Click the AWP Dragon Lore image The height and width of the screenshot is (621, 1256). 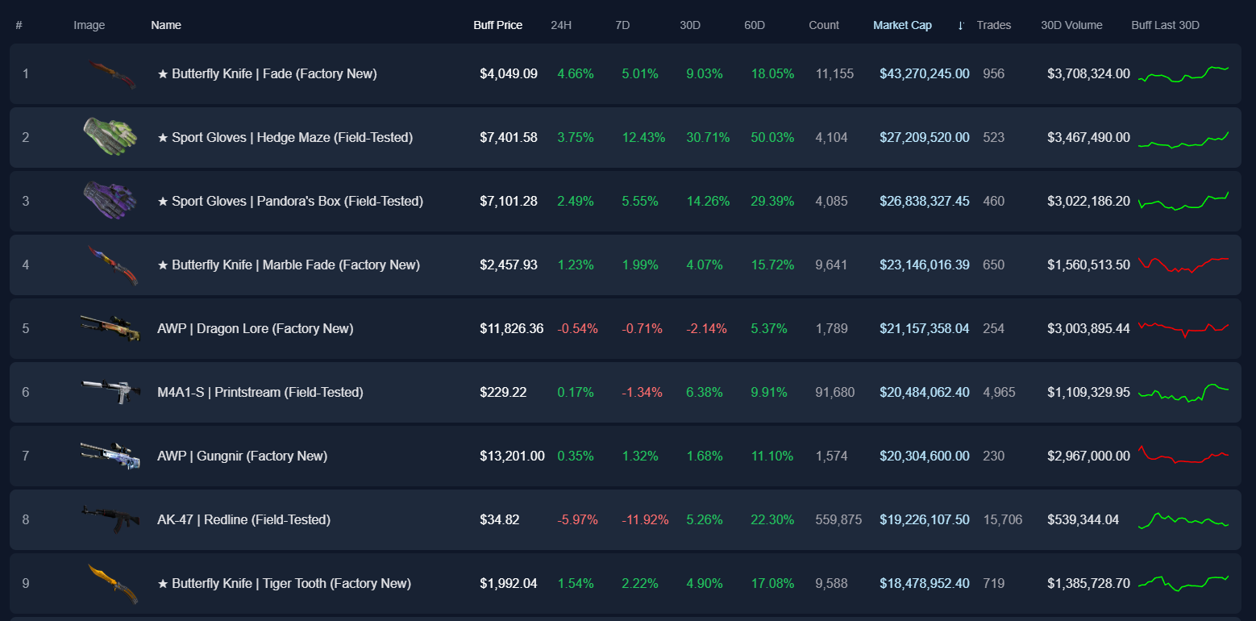[x=110, y=327]
